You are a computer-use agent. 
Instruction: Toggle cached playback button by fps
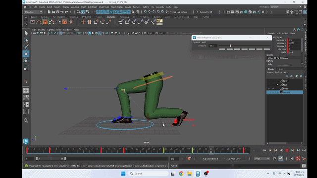[x=280, y=159]
